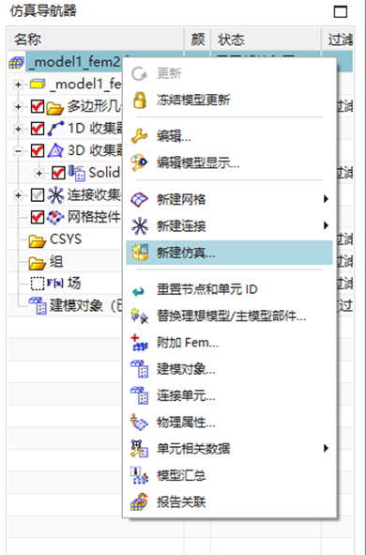Click the Solid collector icon in tree

click(76, 173)
